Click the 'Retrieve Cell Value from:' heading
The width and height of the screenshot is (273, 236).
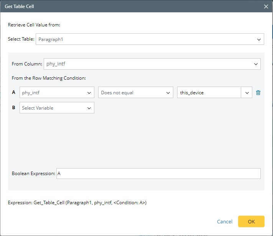pos(34,25)
